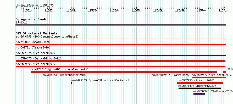
Task: Select the nsv5968804 Almarri2020 blue marker
Action: (152, 77)
